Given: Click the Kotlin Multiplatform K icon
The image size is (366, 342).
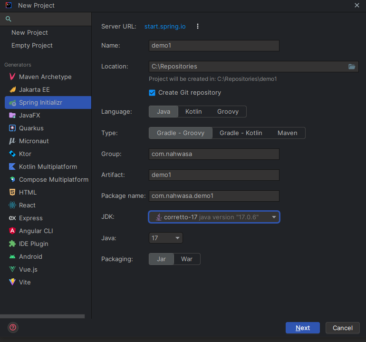Looking at the screenshot, I should point(12,166).
